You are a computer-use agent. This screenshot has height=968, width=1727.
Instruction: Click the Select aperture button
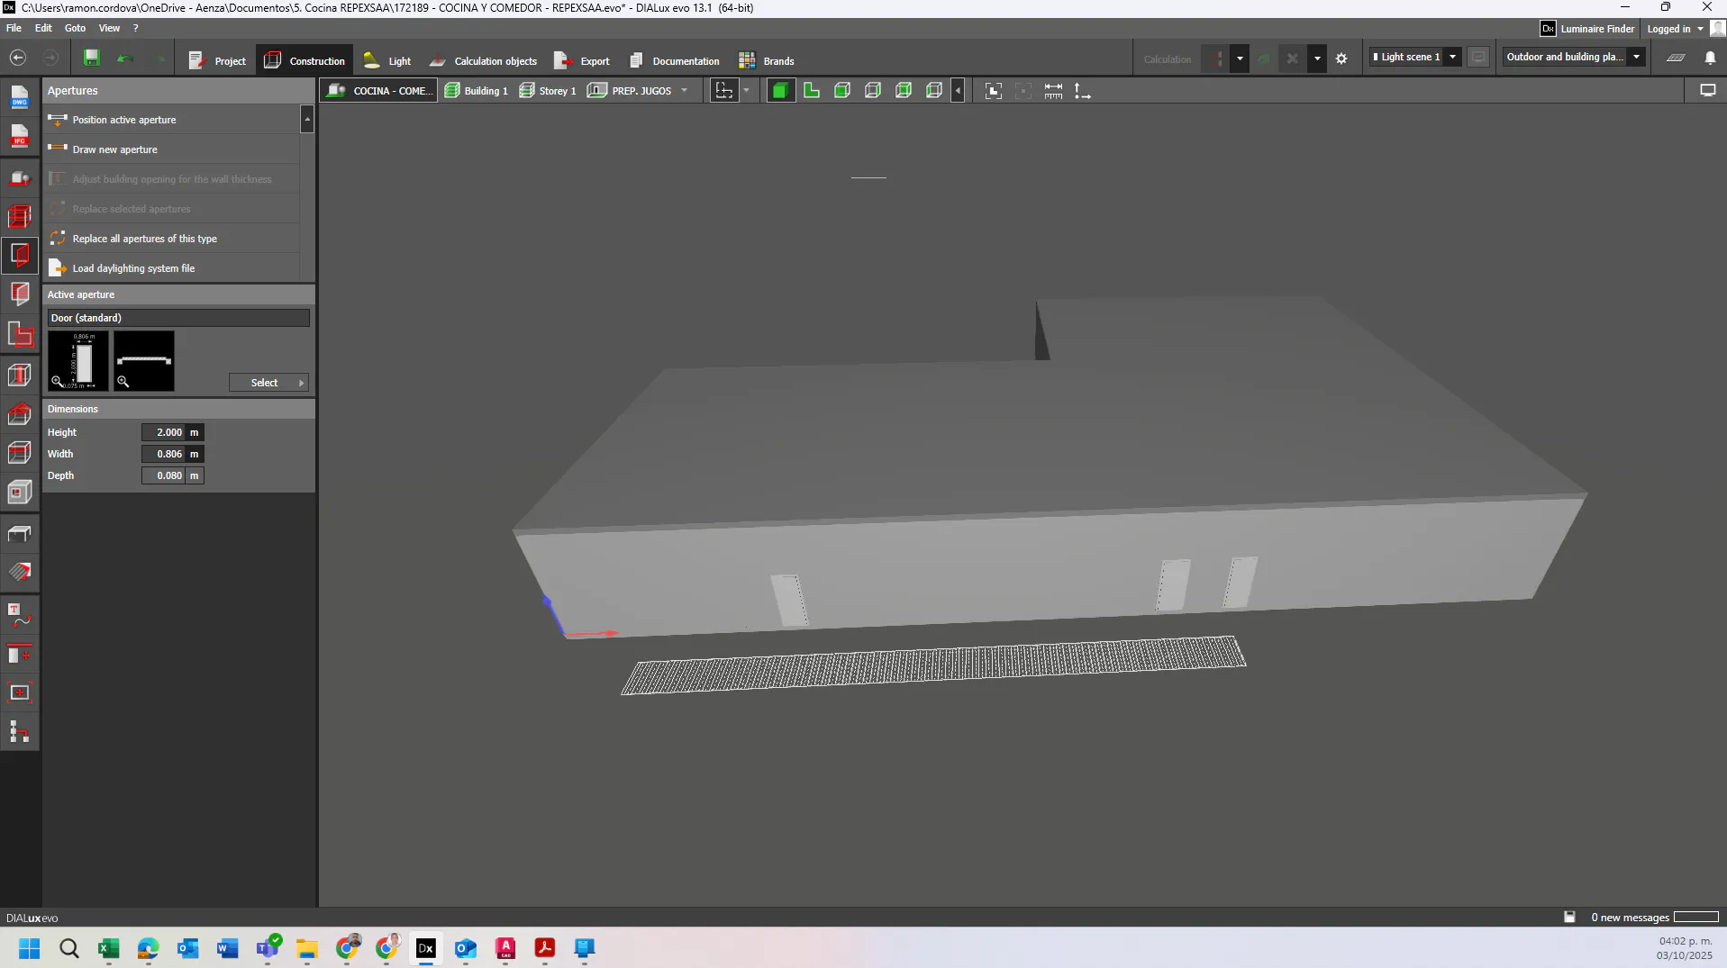tap(268, 383)
